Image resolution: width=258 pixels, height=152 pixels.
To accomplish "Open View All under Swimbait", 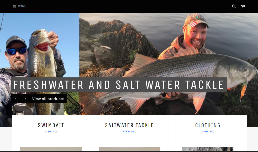I will (x=51, y=131).
